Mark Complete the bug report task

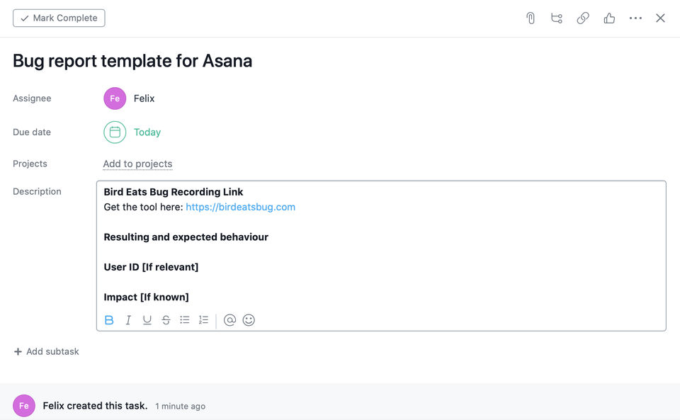59,18
